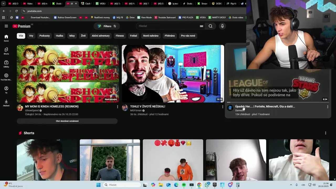
Task: Open the Download Youtube bookmark
Action: 38,18
